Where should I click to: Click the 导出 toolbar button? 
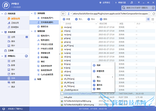pyautogui.click(x=91, y=19)
